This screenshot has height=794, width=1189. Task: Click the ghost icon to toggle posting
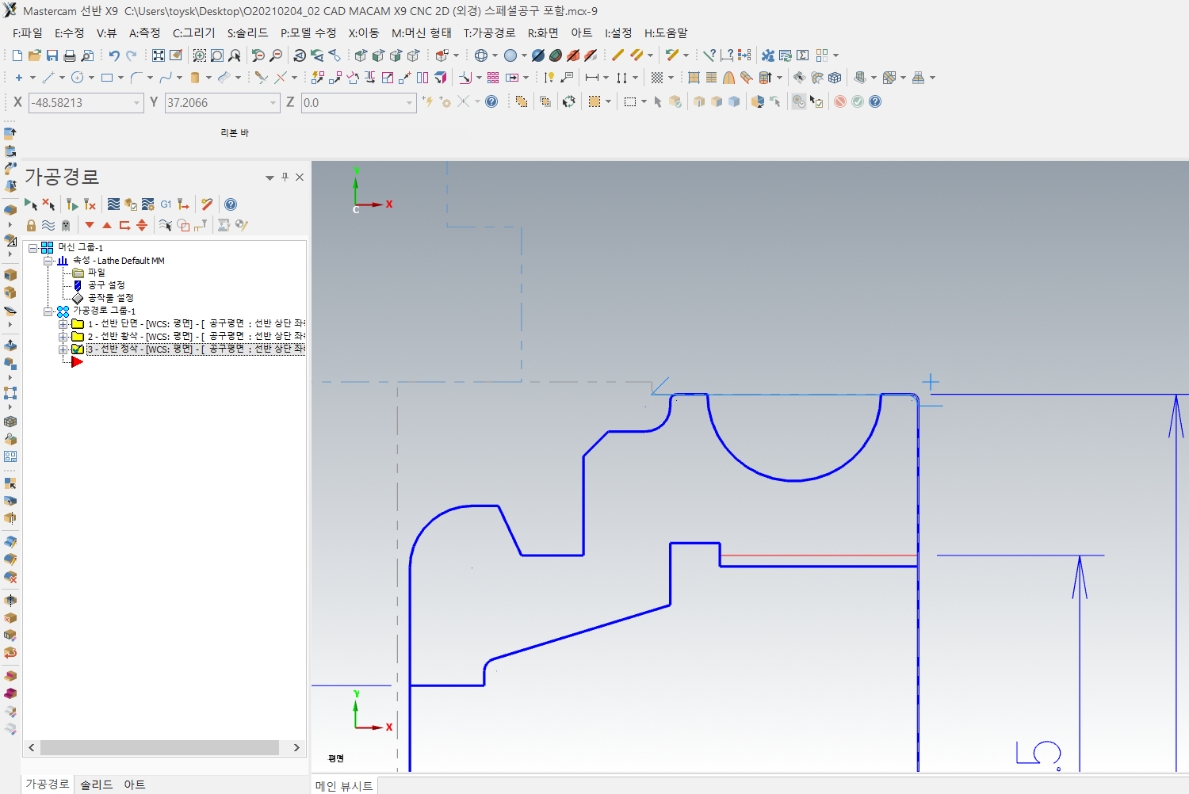[x=66, y=226]
